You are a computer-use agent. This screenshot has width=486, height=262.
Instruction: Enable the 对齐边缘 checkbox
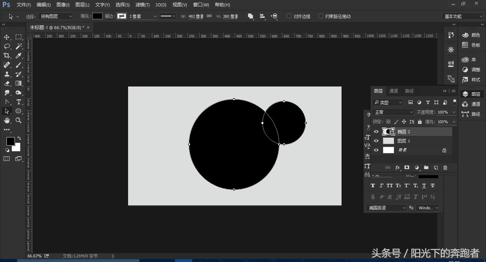(289, 16)
